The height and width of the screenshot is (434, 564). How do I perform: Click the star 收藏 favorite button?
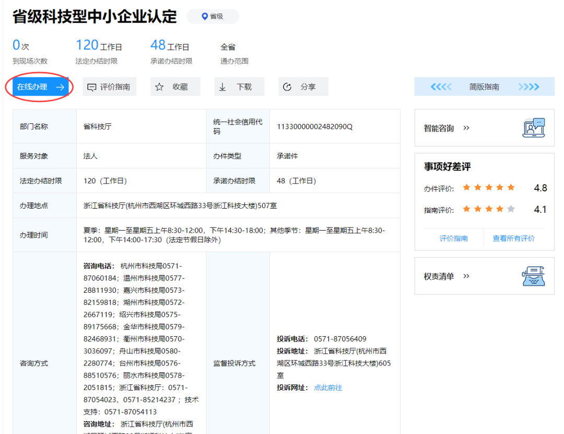pyautogui.click(x=175, y=87)
